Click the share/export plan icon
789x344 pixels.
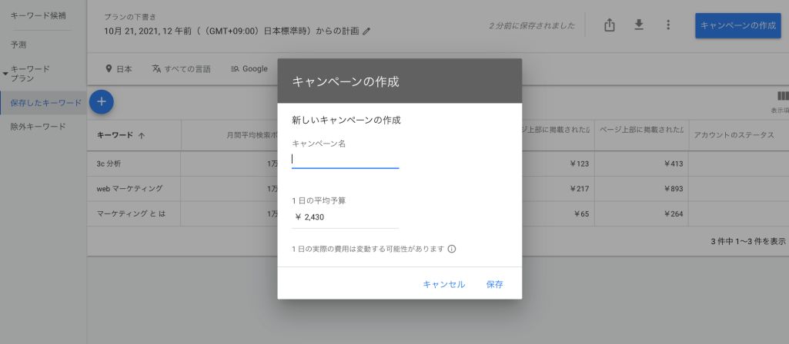click(x=610, y=25)
